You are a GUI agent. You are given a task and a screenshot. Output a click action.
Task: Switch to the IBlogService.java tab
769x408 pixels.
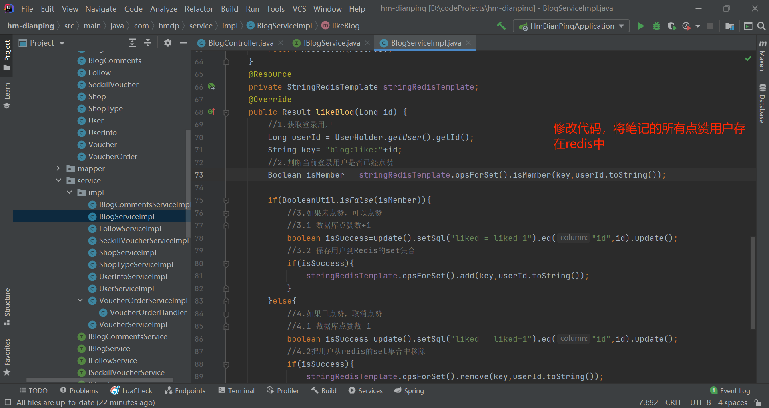(x=332, y=43)
